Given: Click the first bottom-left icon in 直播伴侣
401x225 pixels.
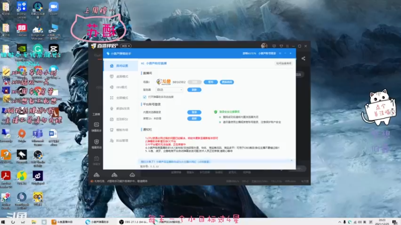Looking at the screenshot, I should (96, 174).
